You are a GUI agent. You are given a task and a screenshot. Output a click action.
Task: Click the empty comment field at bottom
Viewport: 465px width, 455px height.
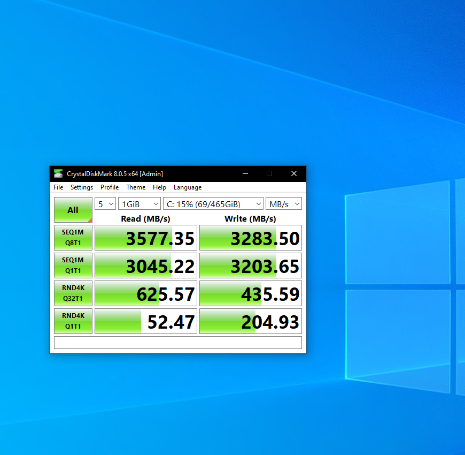(x=178, y=343)
